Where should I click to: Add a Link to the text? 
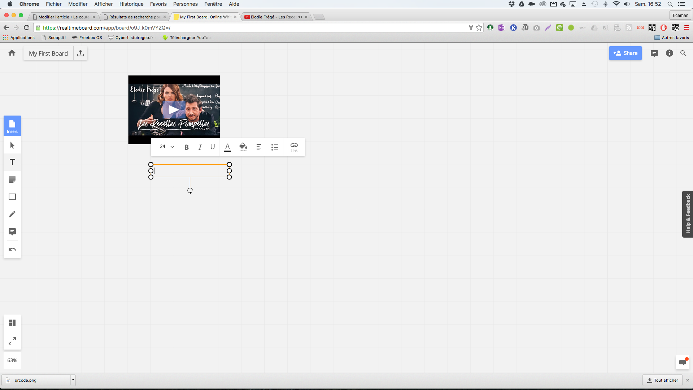[294, 147]
